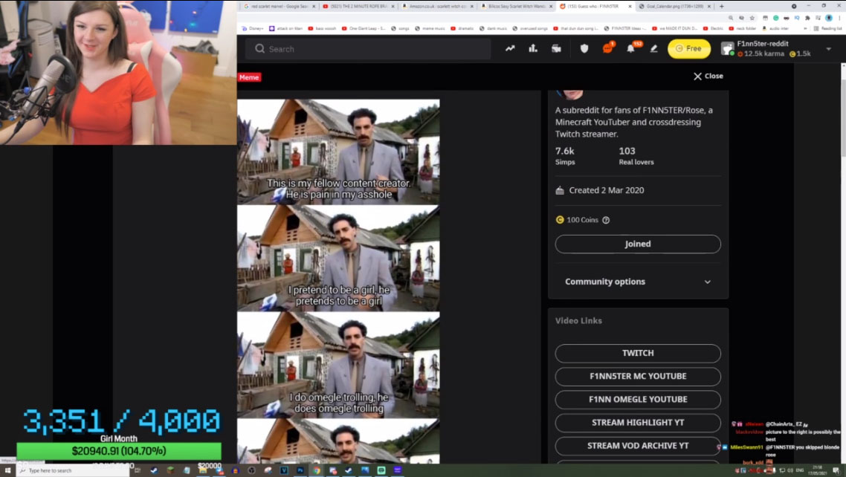Click the 3,351 / 4,000 goal counter
This screenshot has width=846, height=477.
121,421
